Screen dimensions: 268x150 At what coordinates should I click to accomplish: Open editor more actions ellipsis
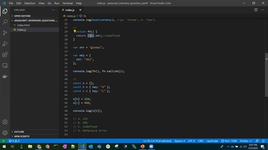pos(263,10)
